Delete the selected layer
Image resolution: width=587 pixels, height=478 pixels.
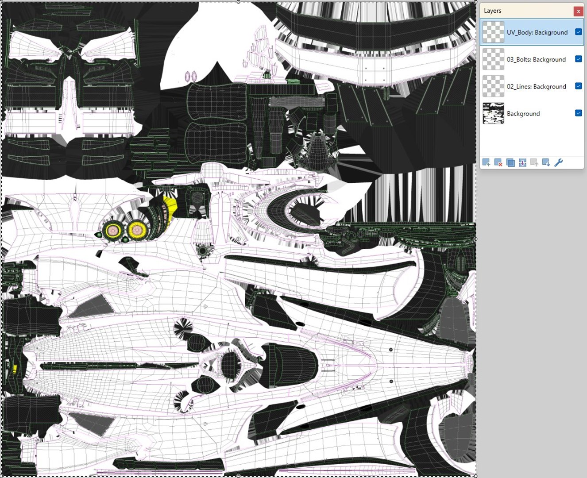[x=498, y=162]
